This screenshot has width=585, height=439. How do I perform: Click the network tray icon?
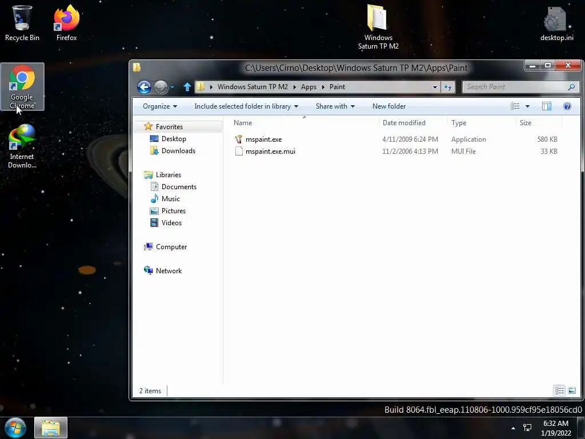click(x=527, y=428)
